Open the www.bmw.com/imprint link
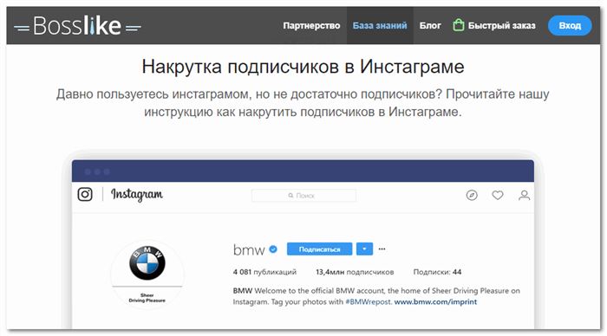This screenshot has width=607, height=336. [435, 301]
